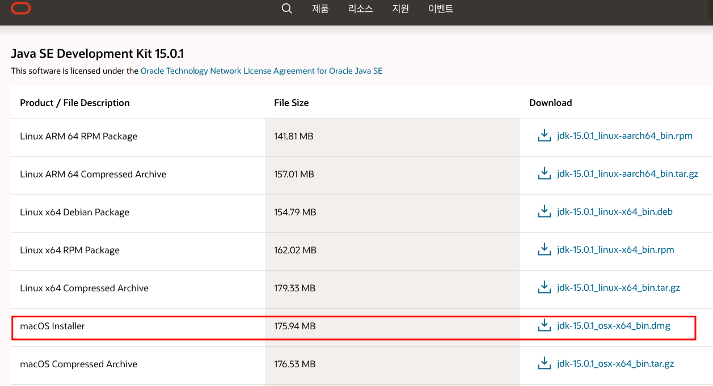This screenshot has width=713, height=386.
Task: Select Linux ARM 64 RPM Package text
Action: 79,136
